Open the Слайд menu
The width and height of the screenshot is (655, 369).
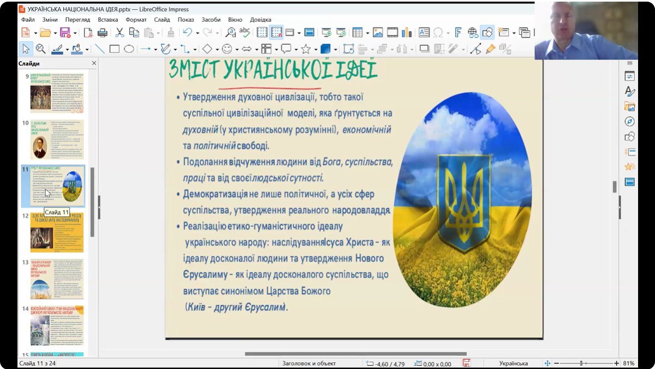[x=162, y=20]
